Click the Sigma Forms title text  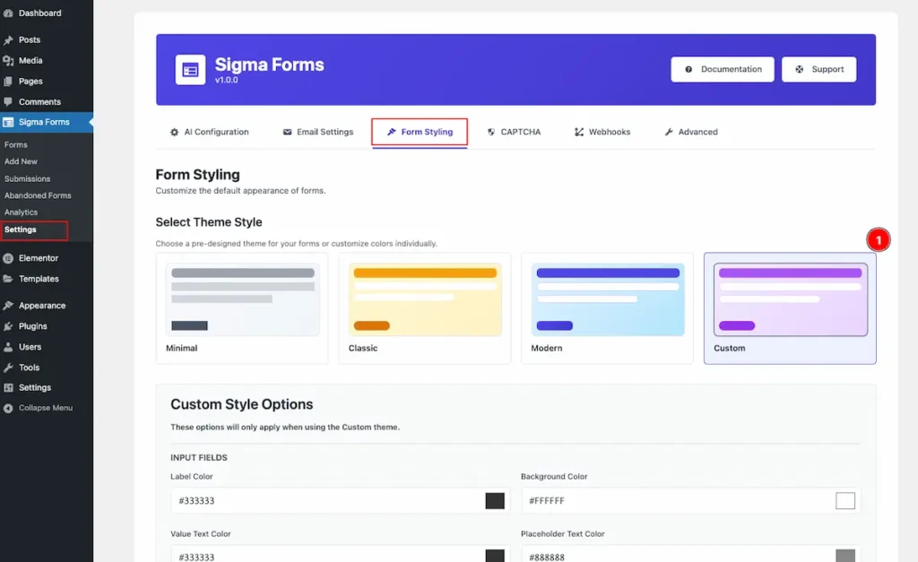click(269, 65)
